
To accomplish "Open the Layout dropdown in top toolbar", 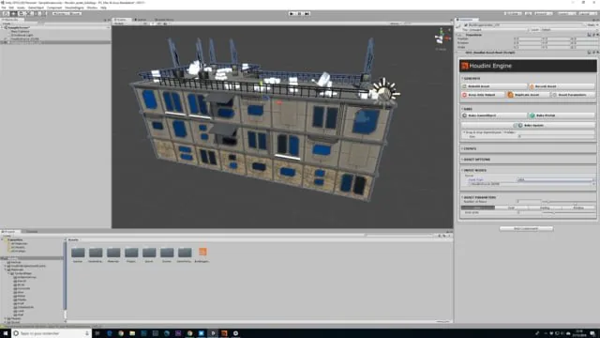I will click(587, 13).
